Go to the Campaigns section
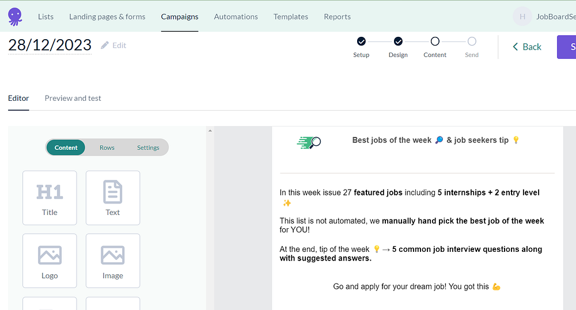Viewport: 576px width, 310px height. click(180, 17)
